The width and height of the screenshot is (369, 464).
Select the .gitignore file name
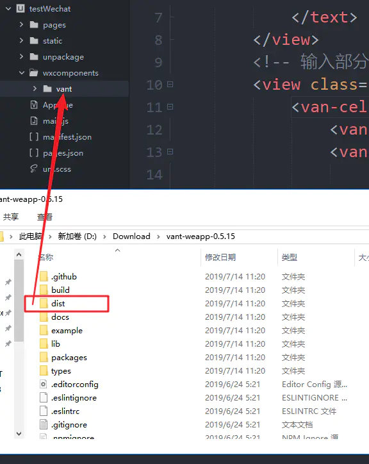coord(69,425)
